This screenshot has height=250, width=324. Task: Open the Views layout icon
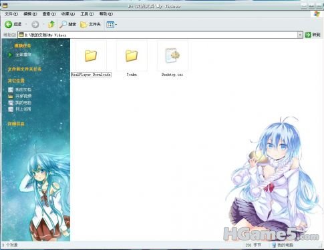[x=110, y=25]
